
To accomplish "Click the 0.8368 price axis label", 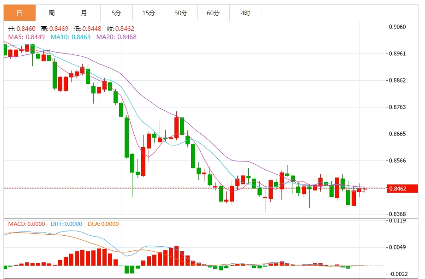I will click(x=397, y=214).
